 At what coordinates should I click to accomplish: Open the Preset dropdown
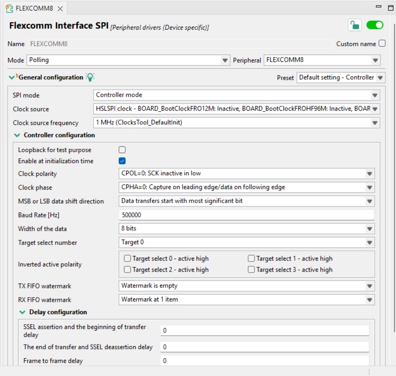[x=341, y=78]
